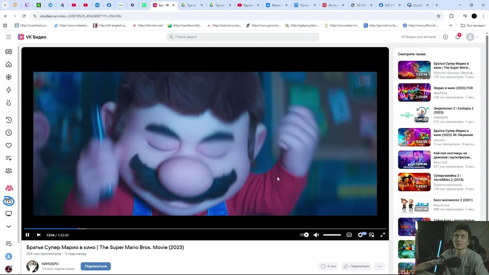Image resolution: width=489 pixels, height=275 pixels.
Task: Open the КИНОБРО channel name link
Action: point(50,264)
